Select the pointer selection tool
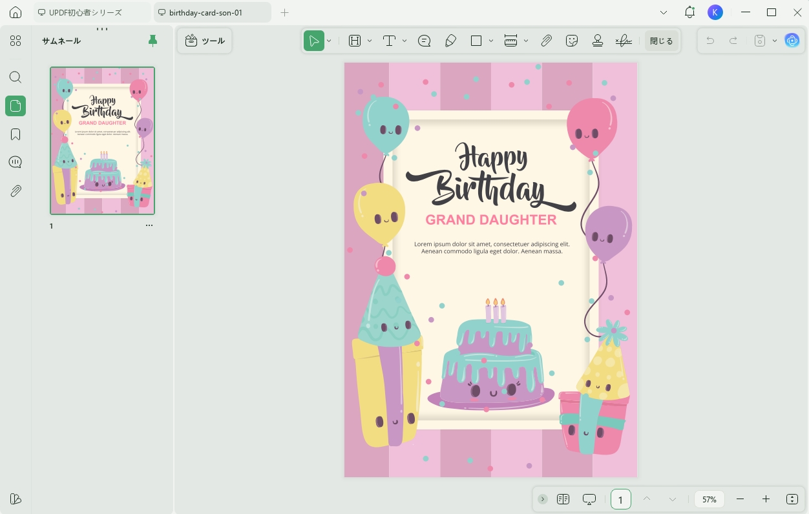The height and width of the screenshot is (514, 809). [x=314, y=41]
